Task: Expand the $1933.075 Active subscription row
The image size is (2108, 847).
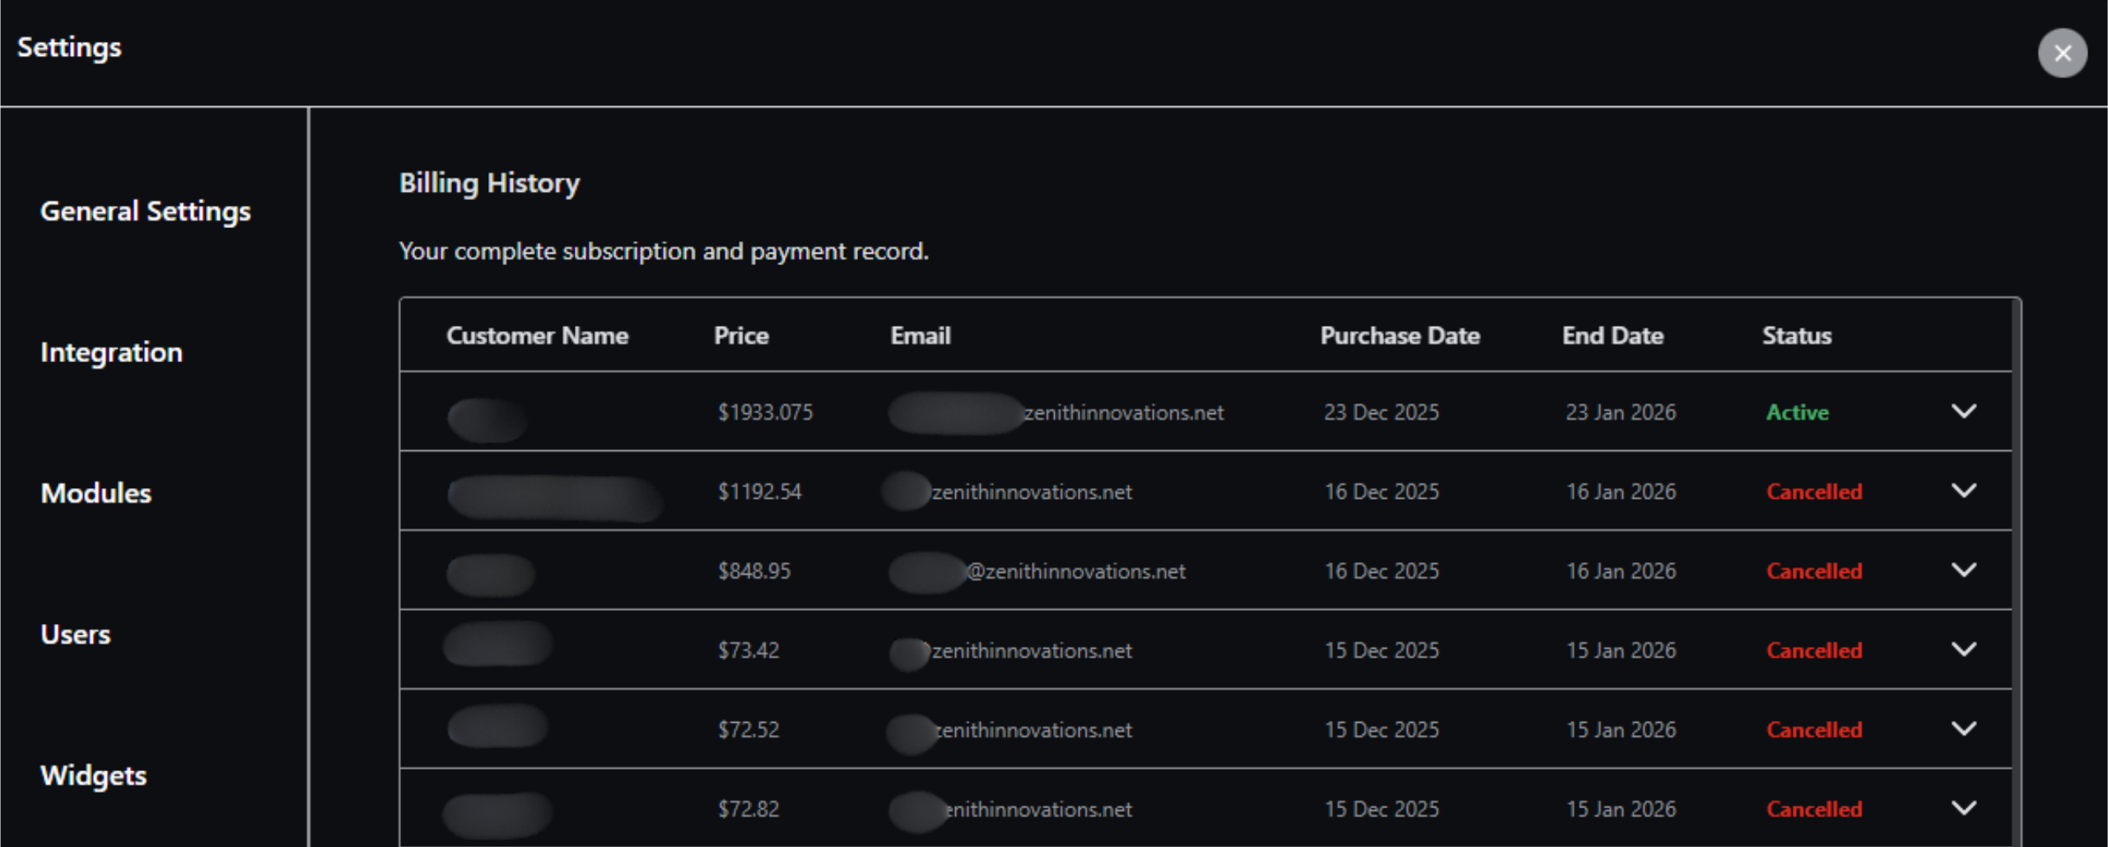Action: [x=1964, y=412]
